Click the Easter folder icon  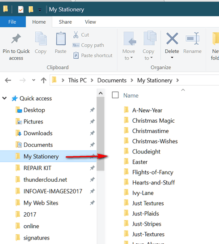click(x=126, y=161)
